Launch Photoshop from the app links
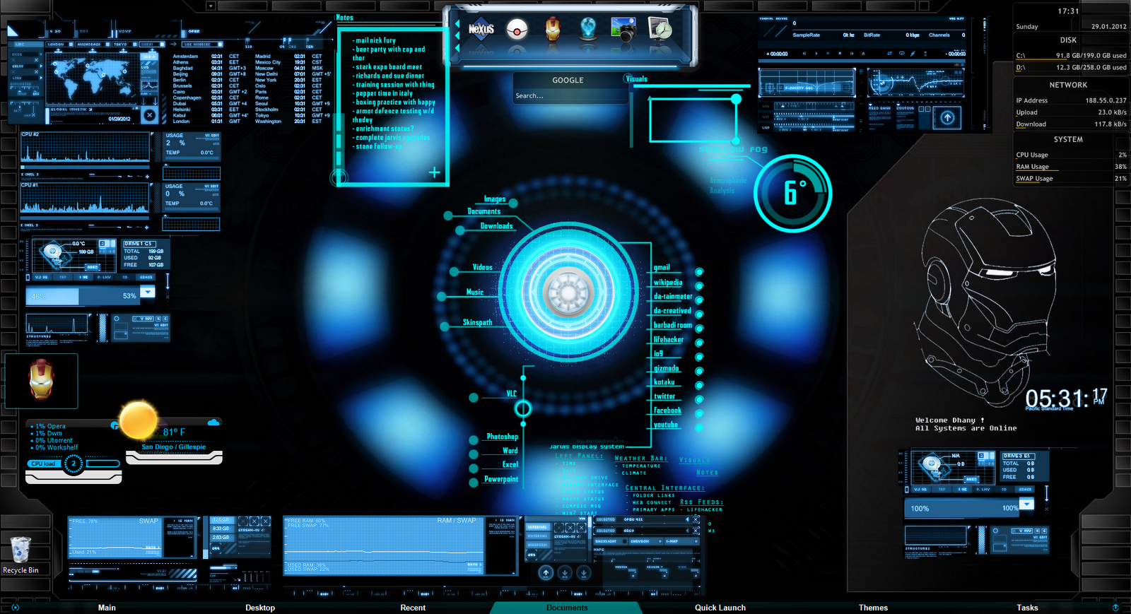The height and width of the screenshot is (614, 1131). click(x=502, y=437)
